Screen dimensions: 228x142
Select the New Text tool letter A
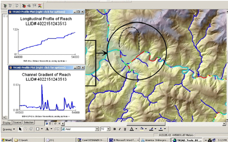coord(47,129)
